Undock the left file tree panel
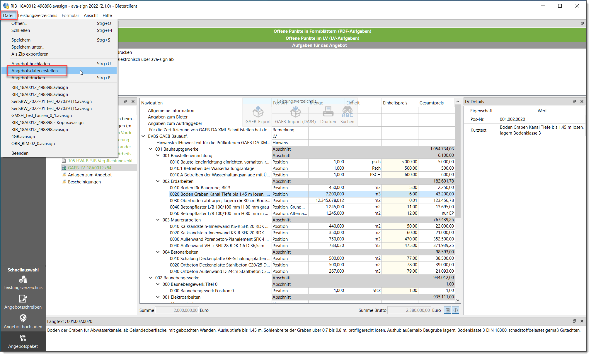This screenshot has width=591, height=356. tap(125, 102)
